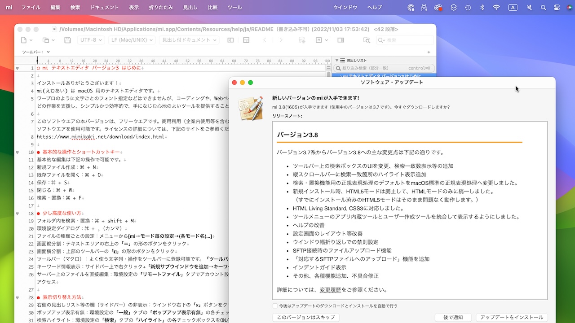Screen dimensions: 575x323
Task: Open the ファイル menu
Action: [31, 7]
